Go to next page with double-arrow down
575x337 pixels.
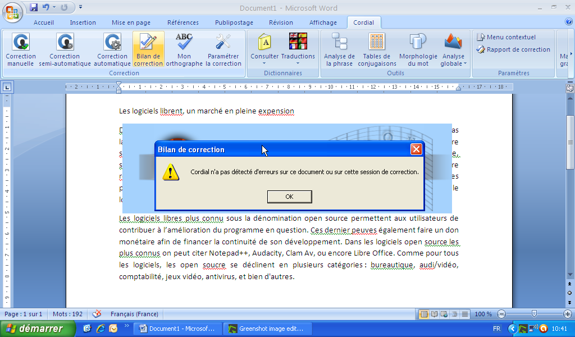click(x=569, y=303)
